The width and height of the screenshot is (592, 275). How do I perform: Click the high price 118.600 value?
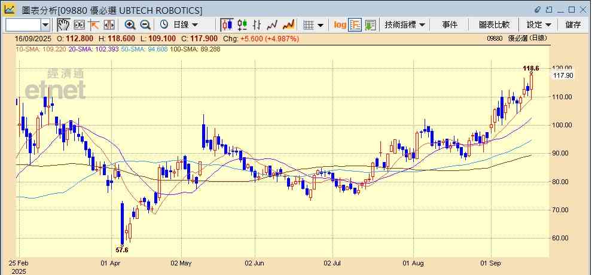pyautogui.click(x=121, y=38)
